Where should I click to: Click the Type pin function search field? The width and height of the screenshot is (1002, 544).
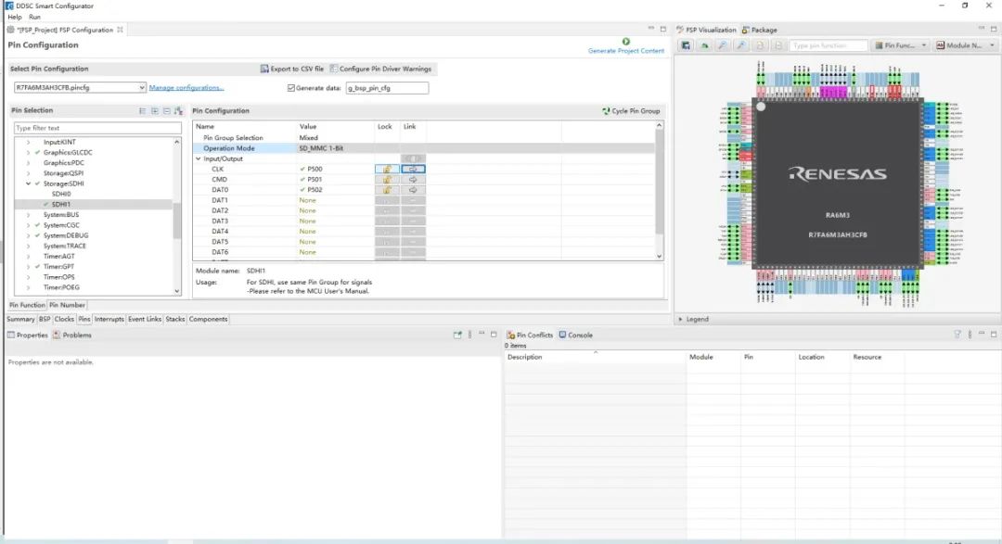point(829,45)
